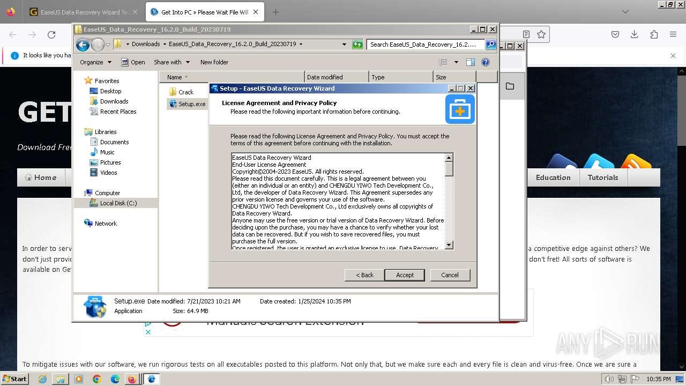Open address bar history dropdown
The width and height of the screenshot is (686, 386).
coord(344,44)
